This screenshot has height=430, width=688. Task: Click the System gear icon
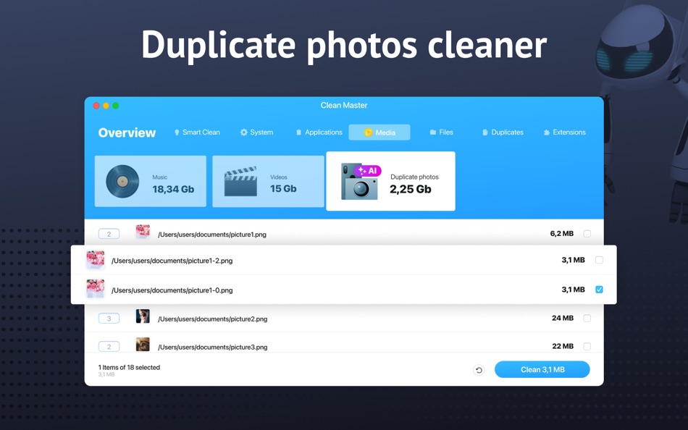(244, 132)
